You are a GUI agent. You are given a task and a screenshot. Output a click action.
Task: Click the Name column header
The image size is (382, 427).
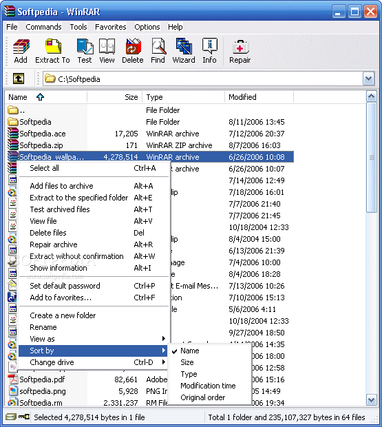45,97
